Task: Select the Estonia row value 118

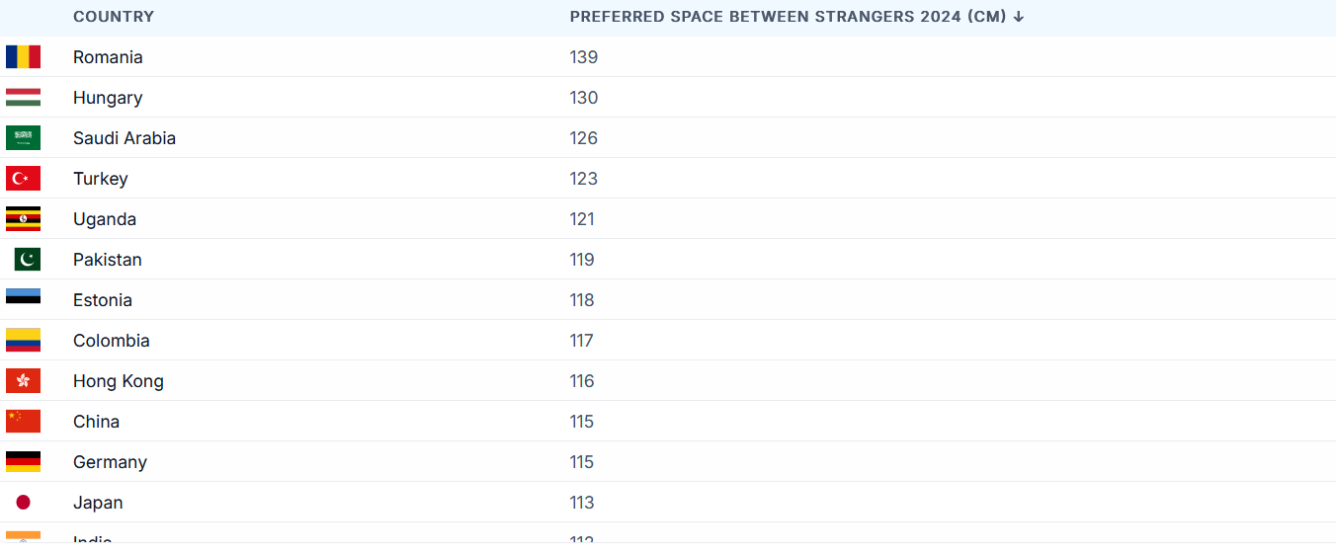Action: [x=582, y=300]
